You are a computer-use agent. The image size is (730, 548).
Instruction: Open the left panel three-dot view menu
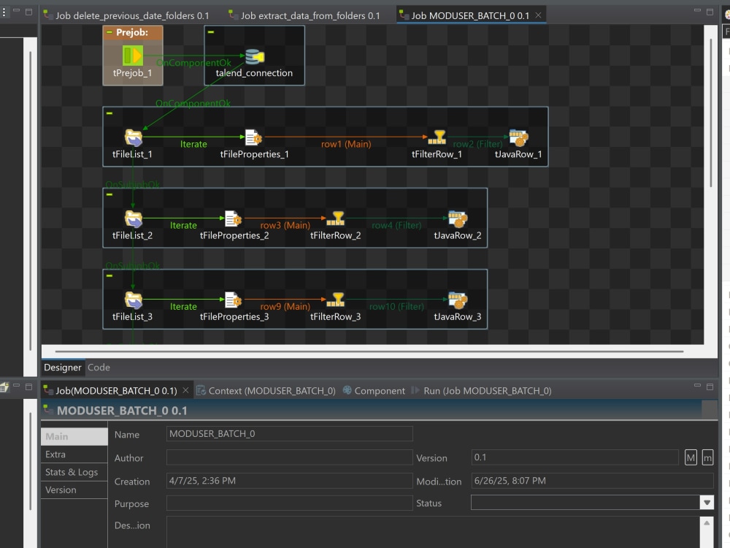pyautogui.click(x=4, y=12)
